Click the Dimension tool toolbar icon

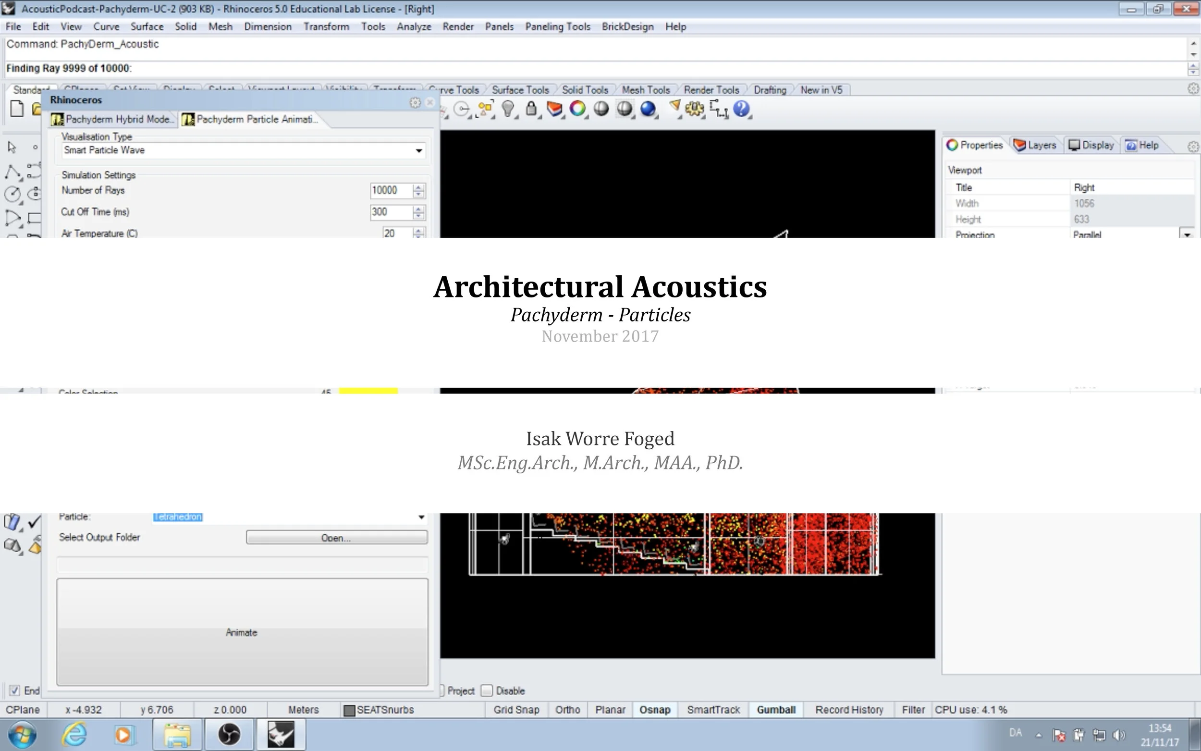coord(718,109)
